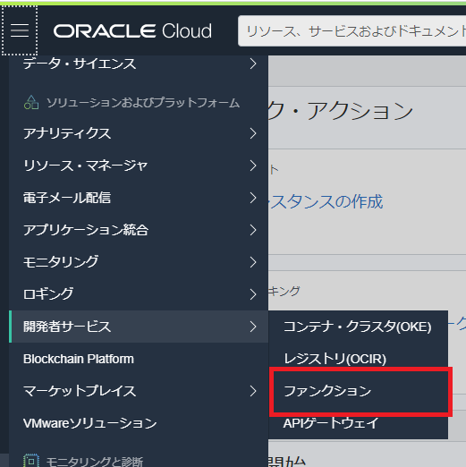Open the データ・サイエンス menu item

point(139,64)
